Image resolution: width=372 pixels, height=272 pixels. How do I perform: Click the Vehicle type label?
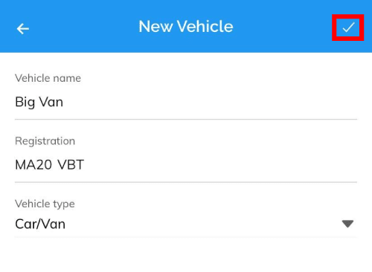[x=45, y=204]
